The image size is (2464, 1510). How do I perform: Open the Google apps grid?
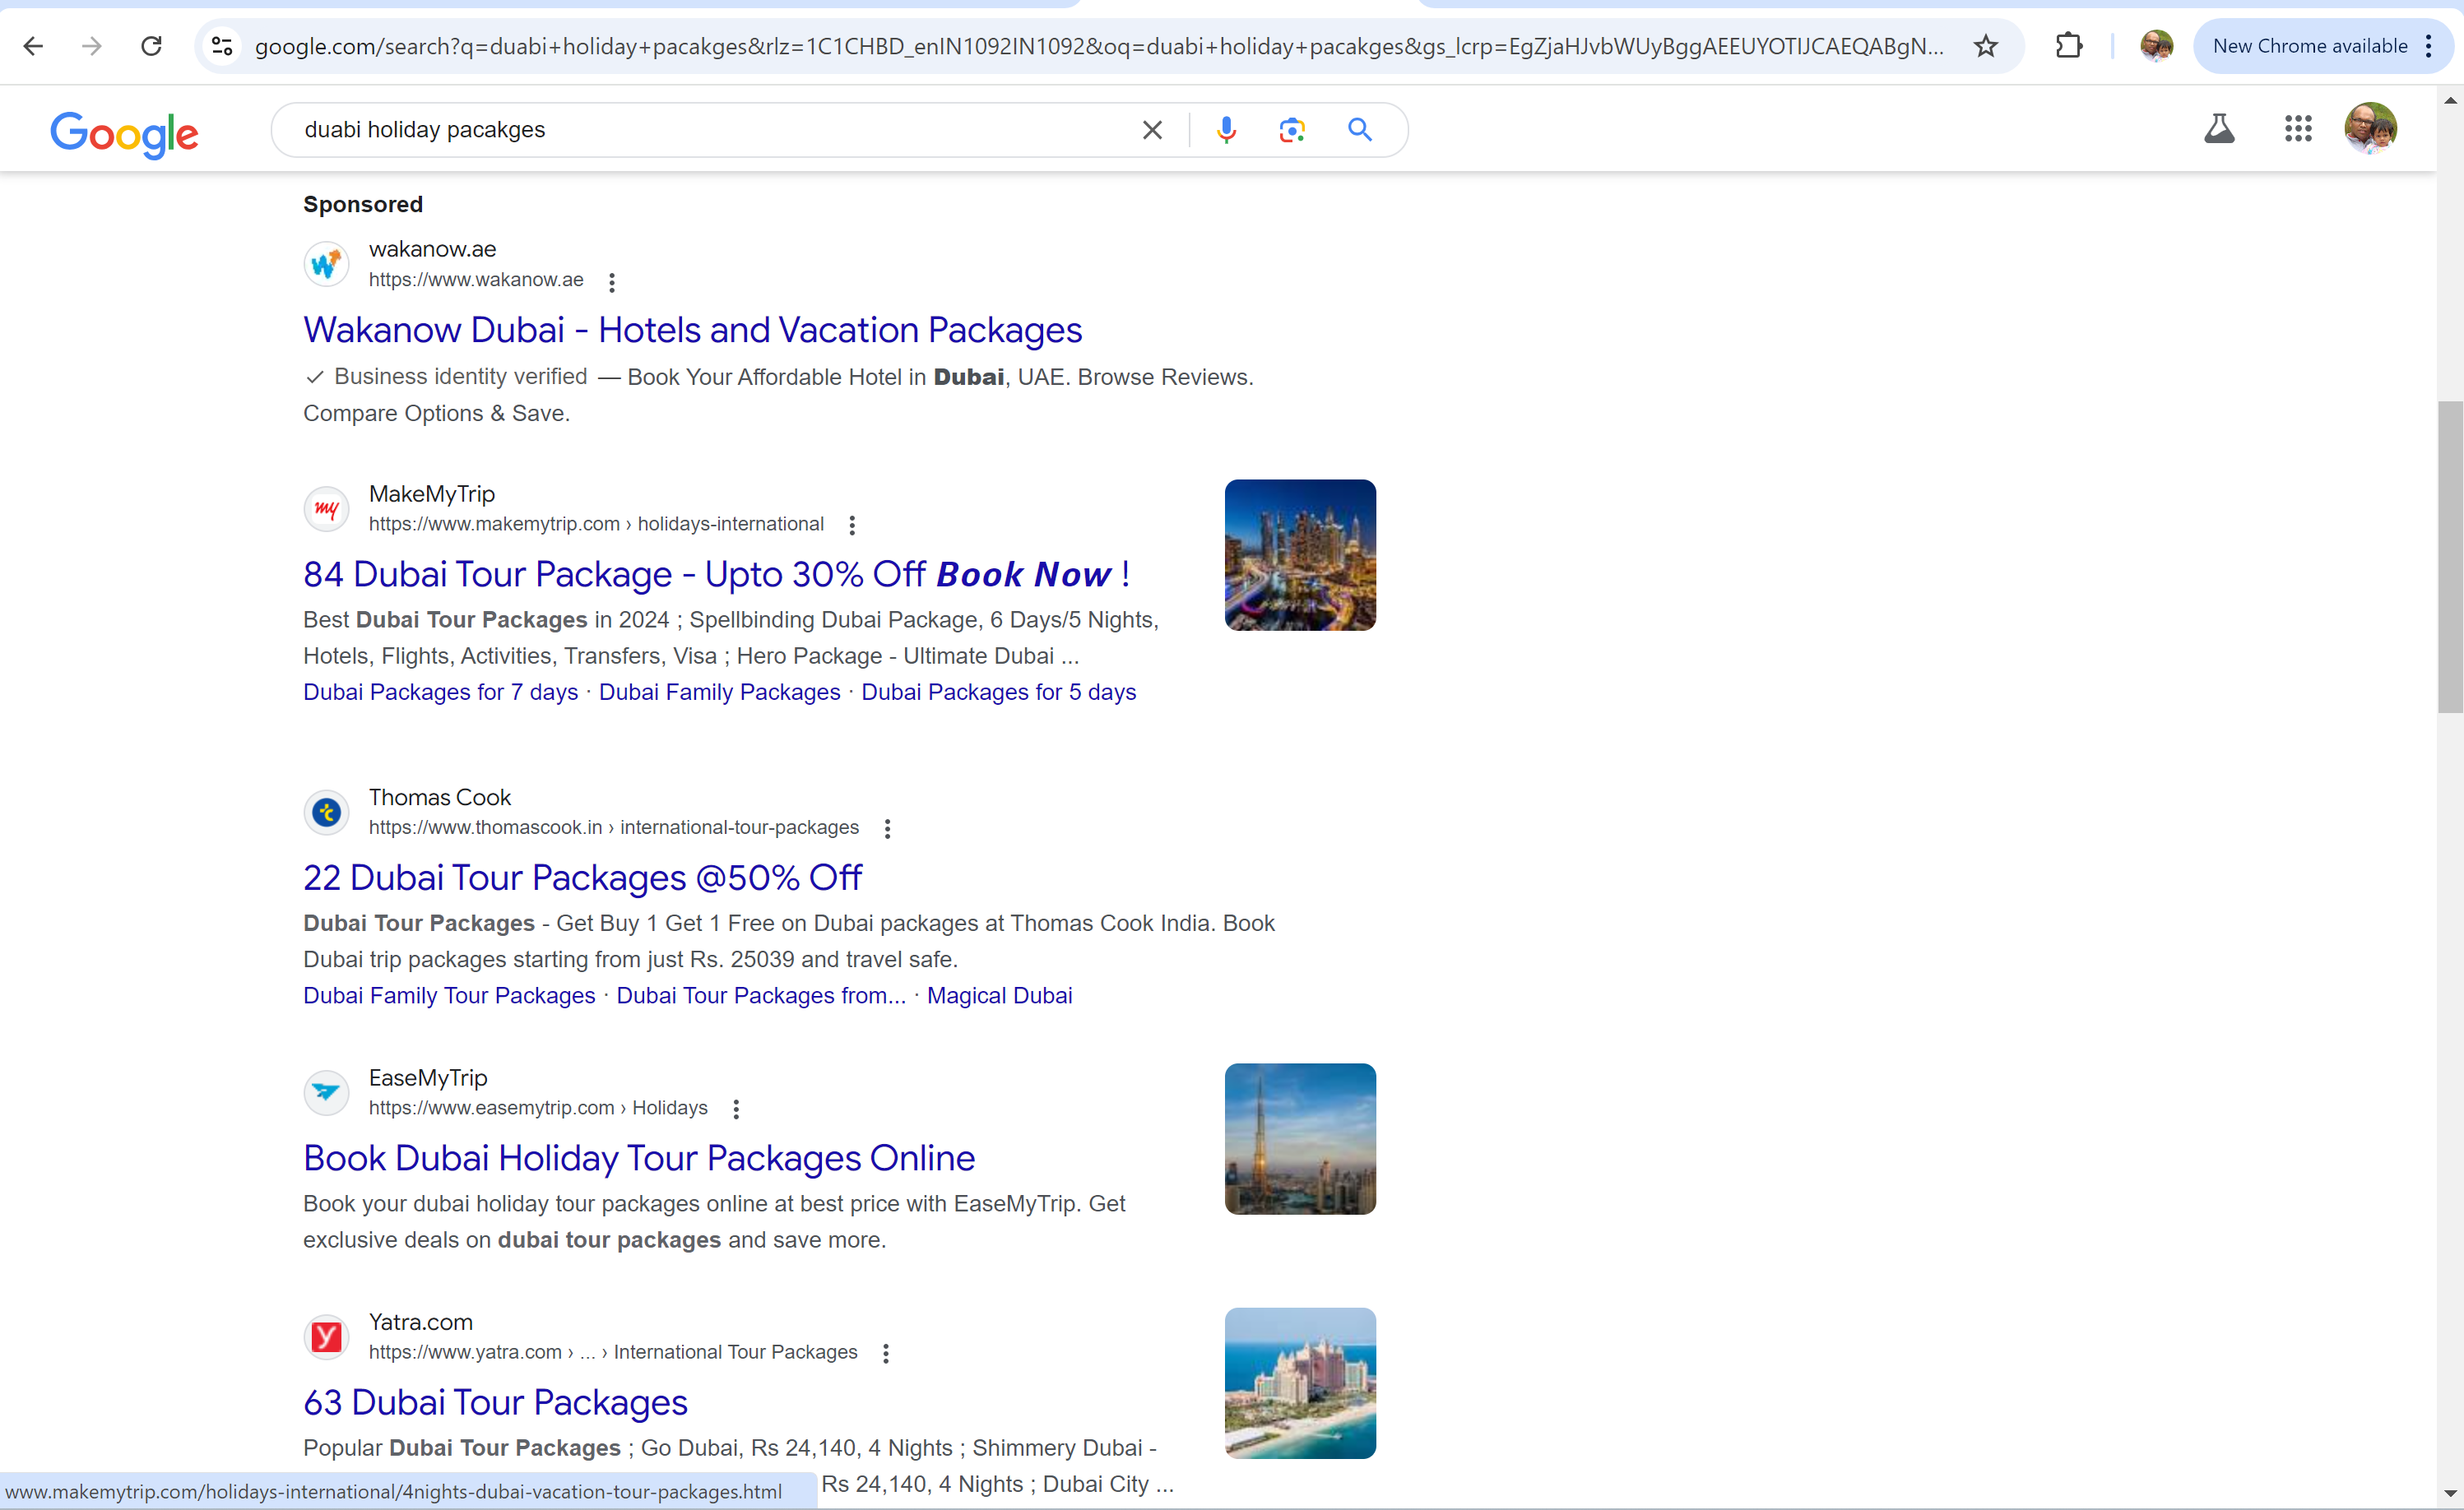(x=2297, y=129)
